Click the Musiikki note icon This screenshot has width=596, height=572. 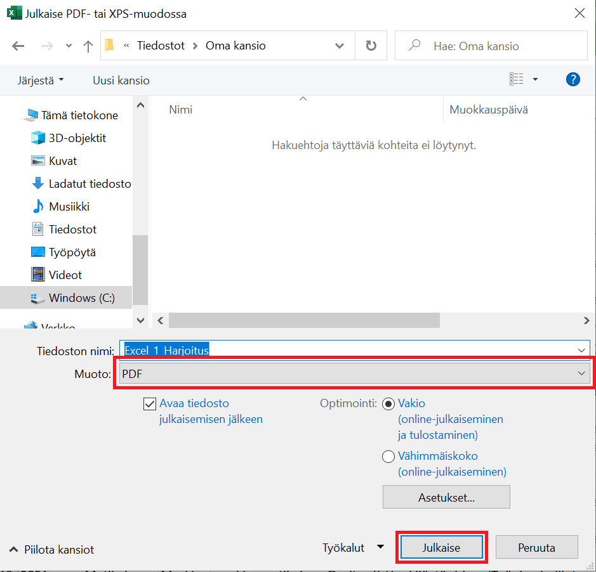point(37,206)
